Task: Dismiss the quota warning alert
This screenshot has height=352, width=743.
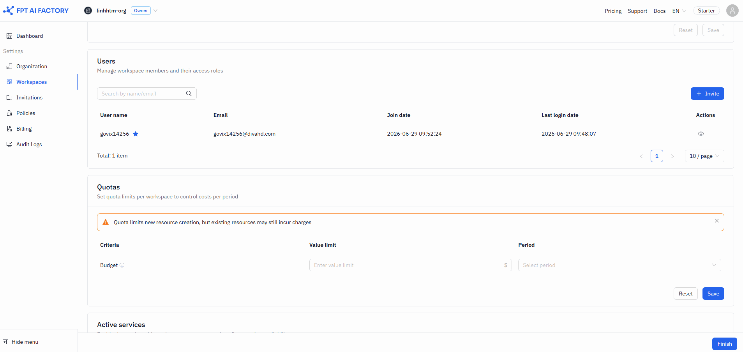Action: click(x=717, y=221)
